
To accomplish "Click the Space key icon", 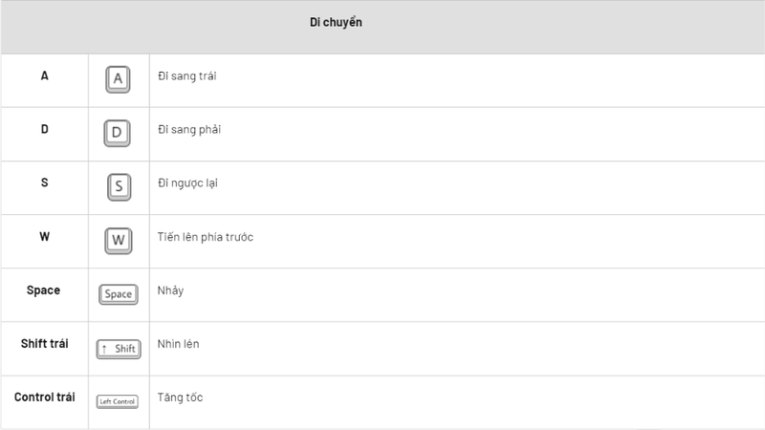I will pyautogui.click(x=118, y=293).
